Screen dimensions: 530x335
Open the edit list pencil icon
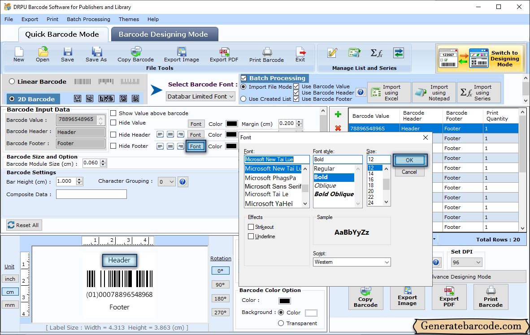[x=332, y=53]
